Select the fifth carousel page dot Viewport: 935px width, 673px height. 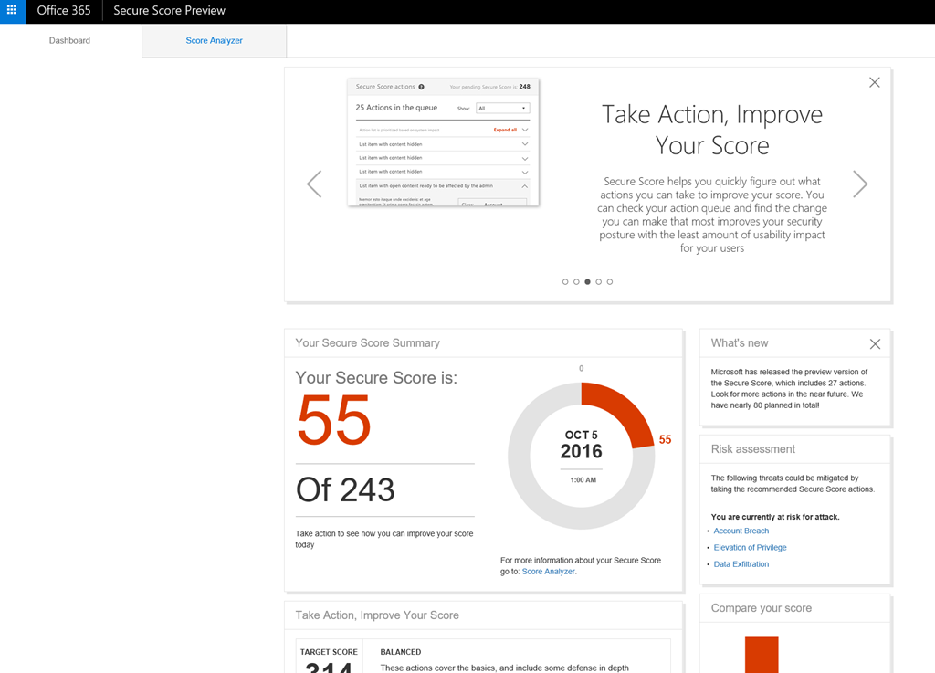click(609, 281)
